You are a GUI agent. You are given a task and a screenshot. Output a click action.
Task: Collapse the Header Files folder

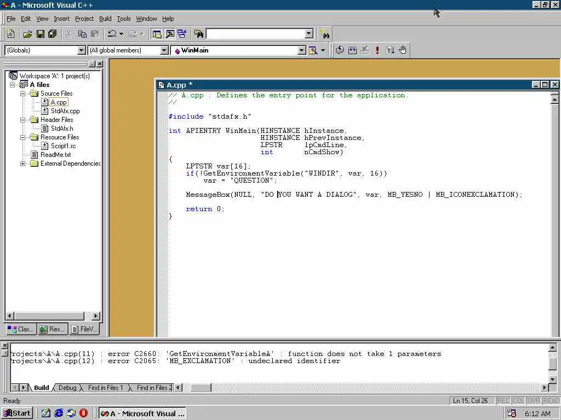(22, 120)
